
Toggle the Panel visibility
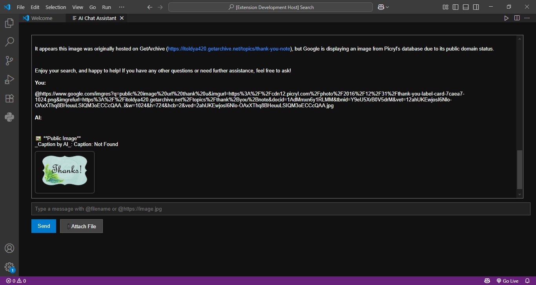click(x=465, y=7)
